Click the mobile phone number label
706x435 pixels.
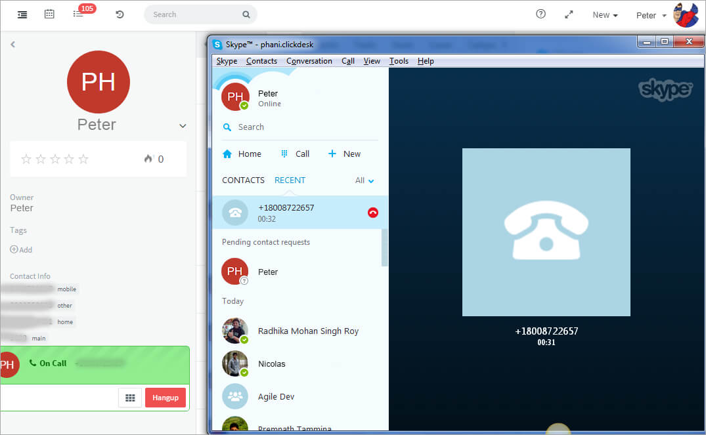[x=66, y=289]
